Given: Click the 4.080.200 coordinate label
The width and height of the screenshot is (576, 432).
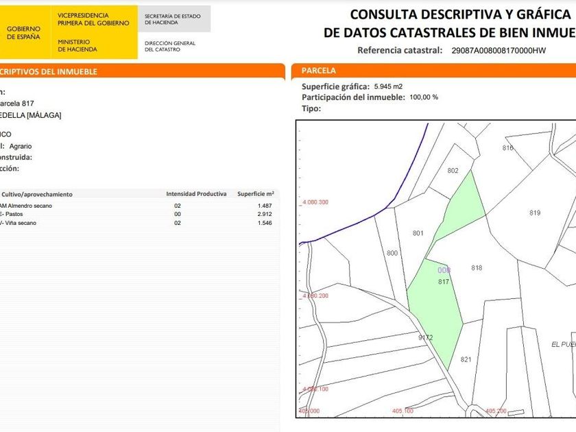Looking at the screenshot, I should point(315,296).
